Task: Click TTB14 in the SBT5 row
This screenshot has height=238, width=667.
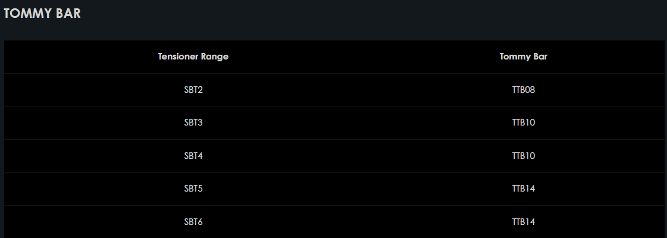Action: point(524,189)
